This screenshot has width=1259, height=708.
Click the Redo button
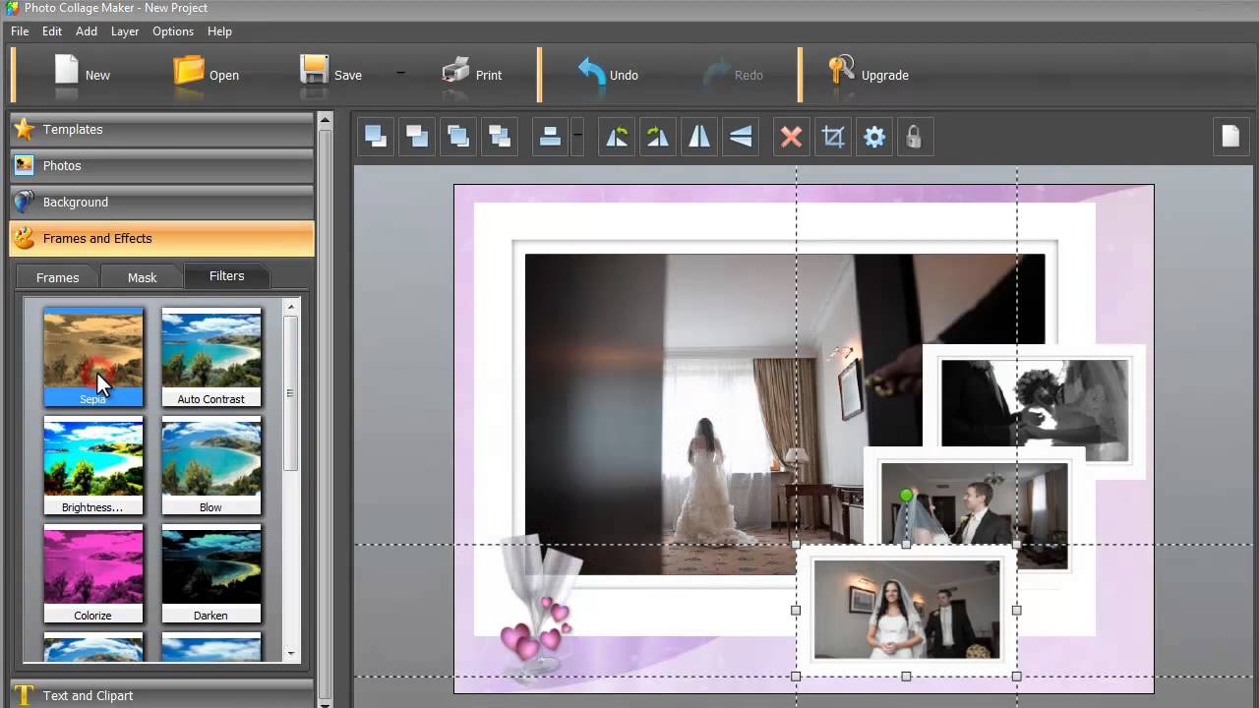pos(734,75)
